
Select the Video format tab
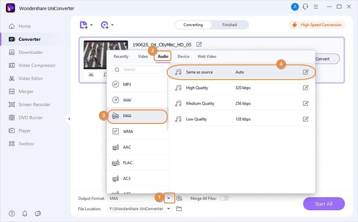pyautogui.click(x=143, y=56)
